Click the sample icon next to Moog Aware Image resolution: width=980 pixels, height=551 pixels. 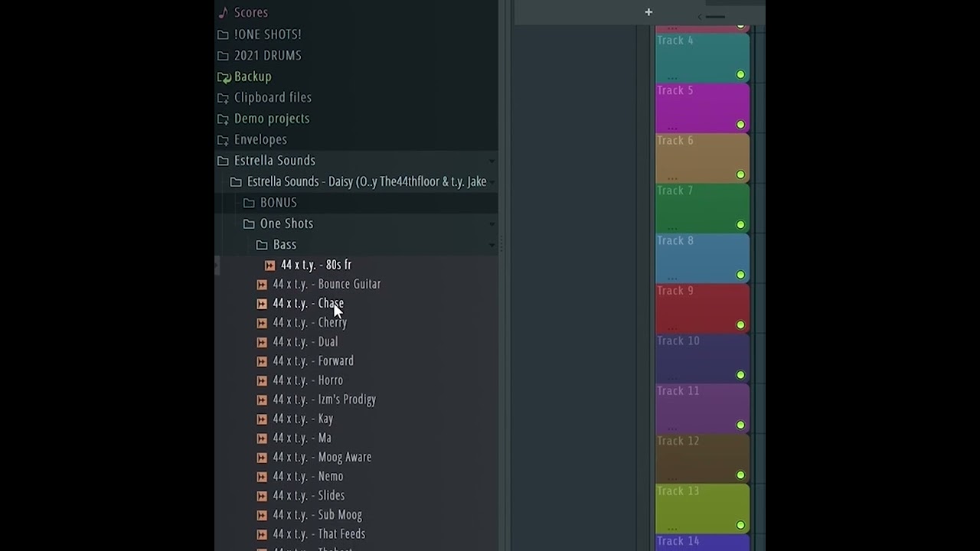click(262, 457)
